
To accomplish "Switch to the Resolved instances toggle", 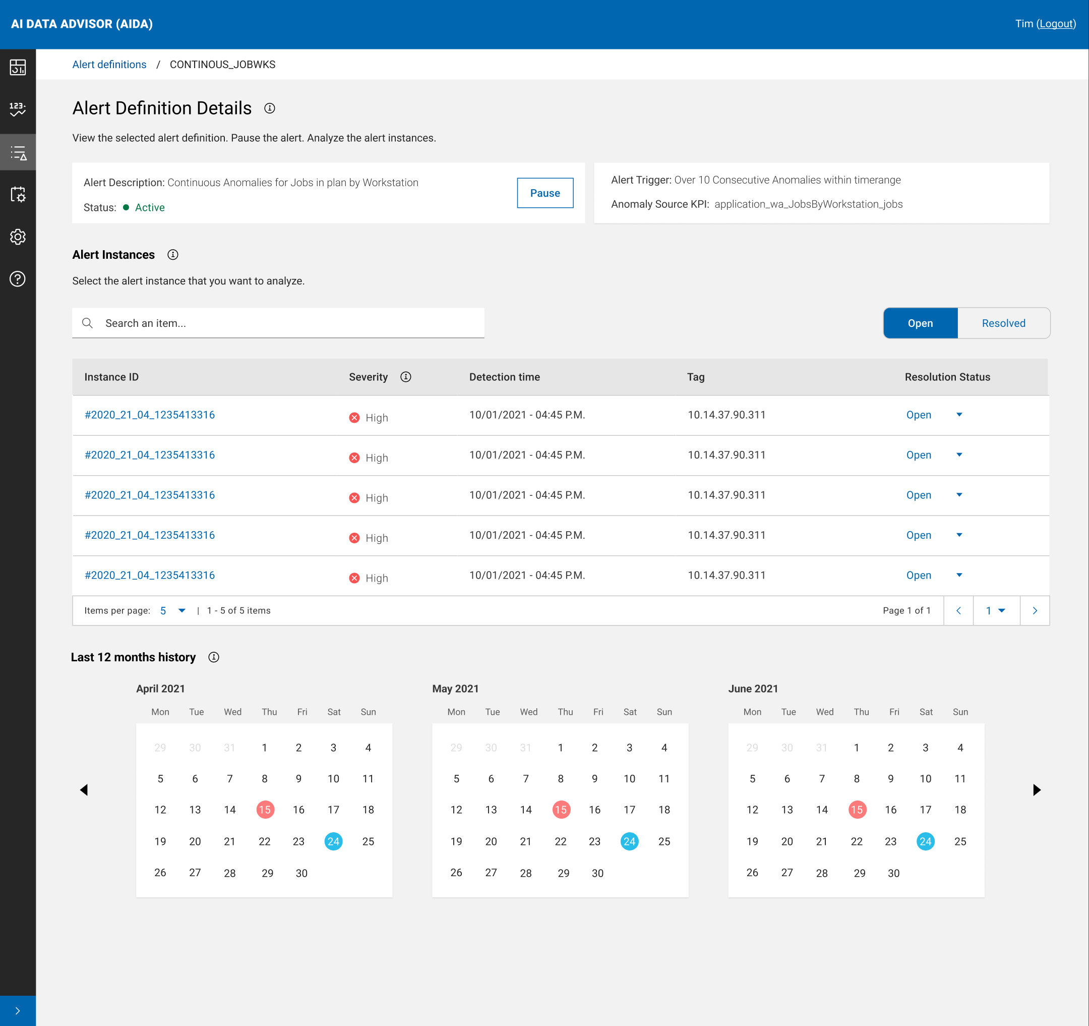I will point(1003,323).
